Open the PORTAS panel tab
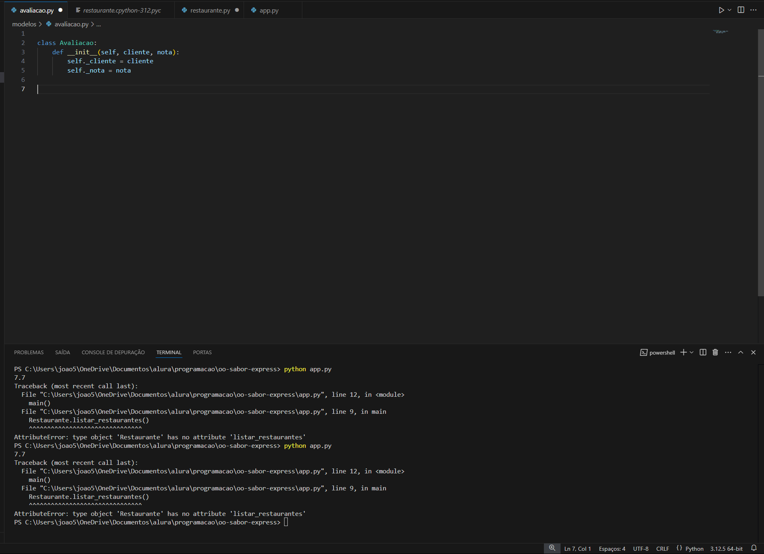 point(202,353)
